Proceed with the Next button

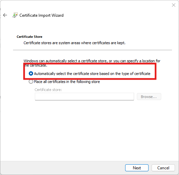(137, 168)
